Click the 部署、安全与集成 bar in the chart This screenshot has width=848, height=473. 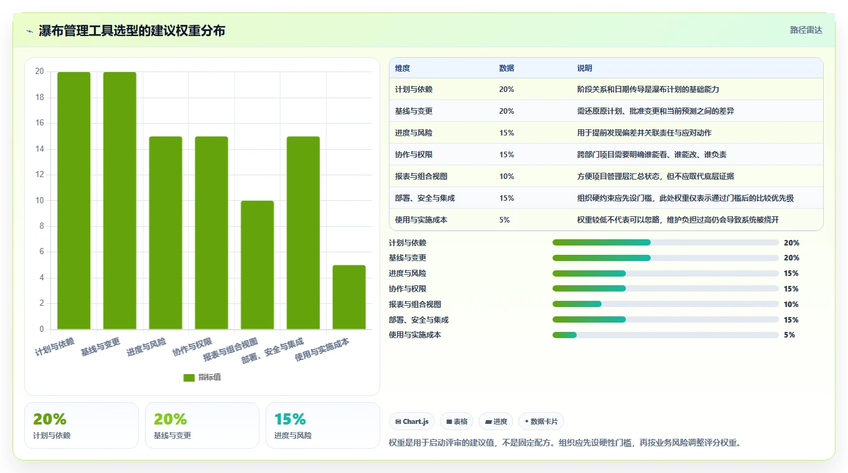[x=303, y=233]
